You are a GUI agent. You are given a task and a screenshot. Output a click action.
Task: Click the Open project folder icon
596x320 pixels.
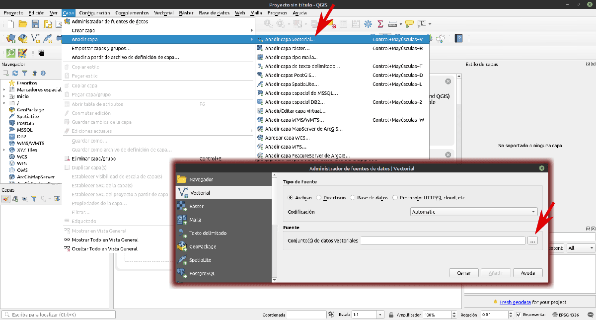[x=23, y=24]
